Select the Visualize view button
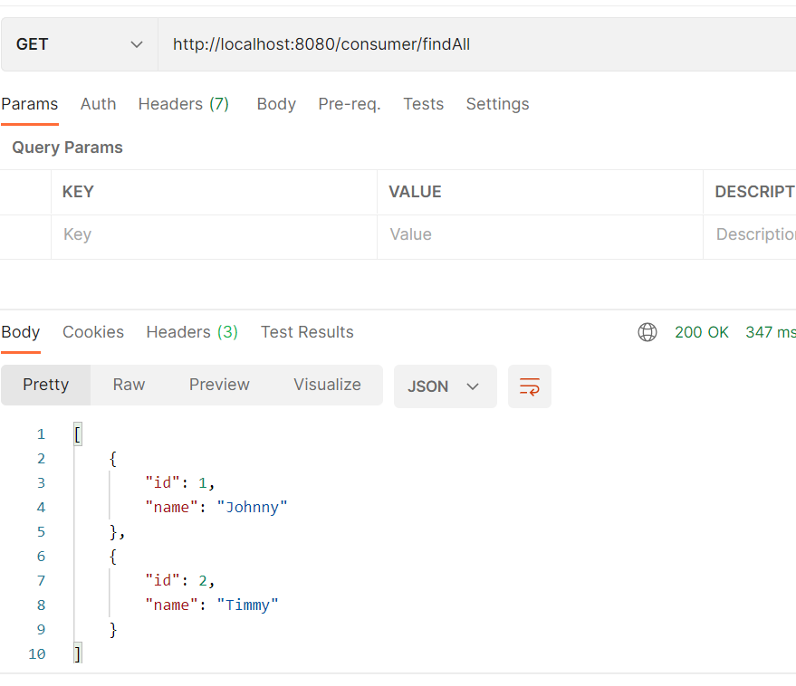 pos(328,385)
